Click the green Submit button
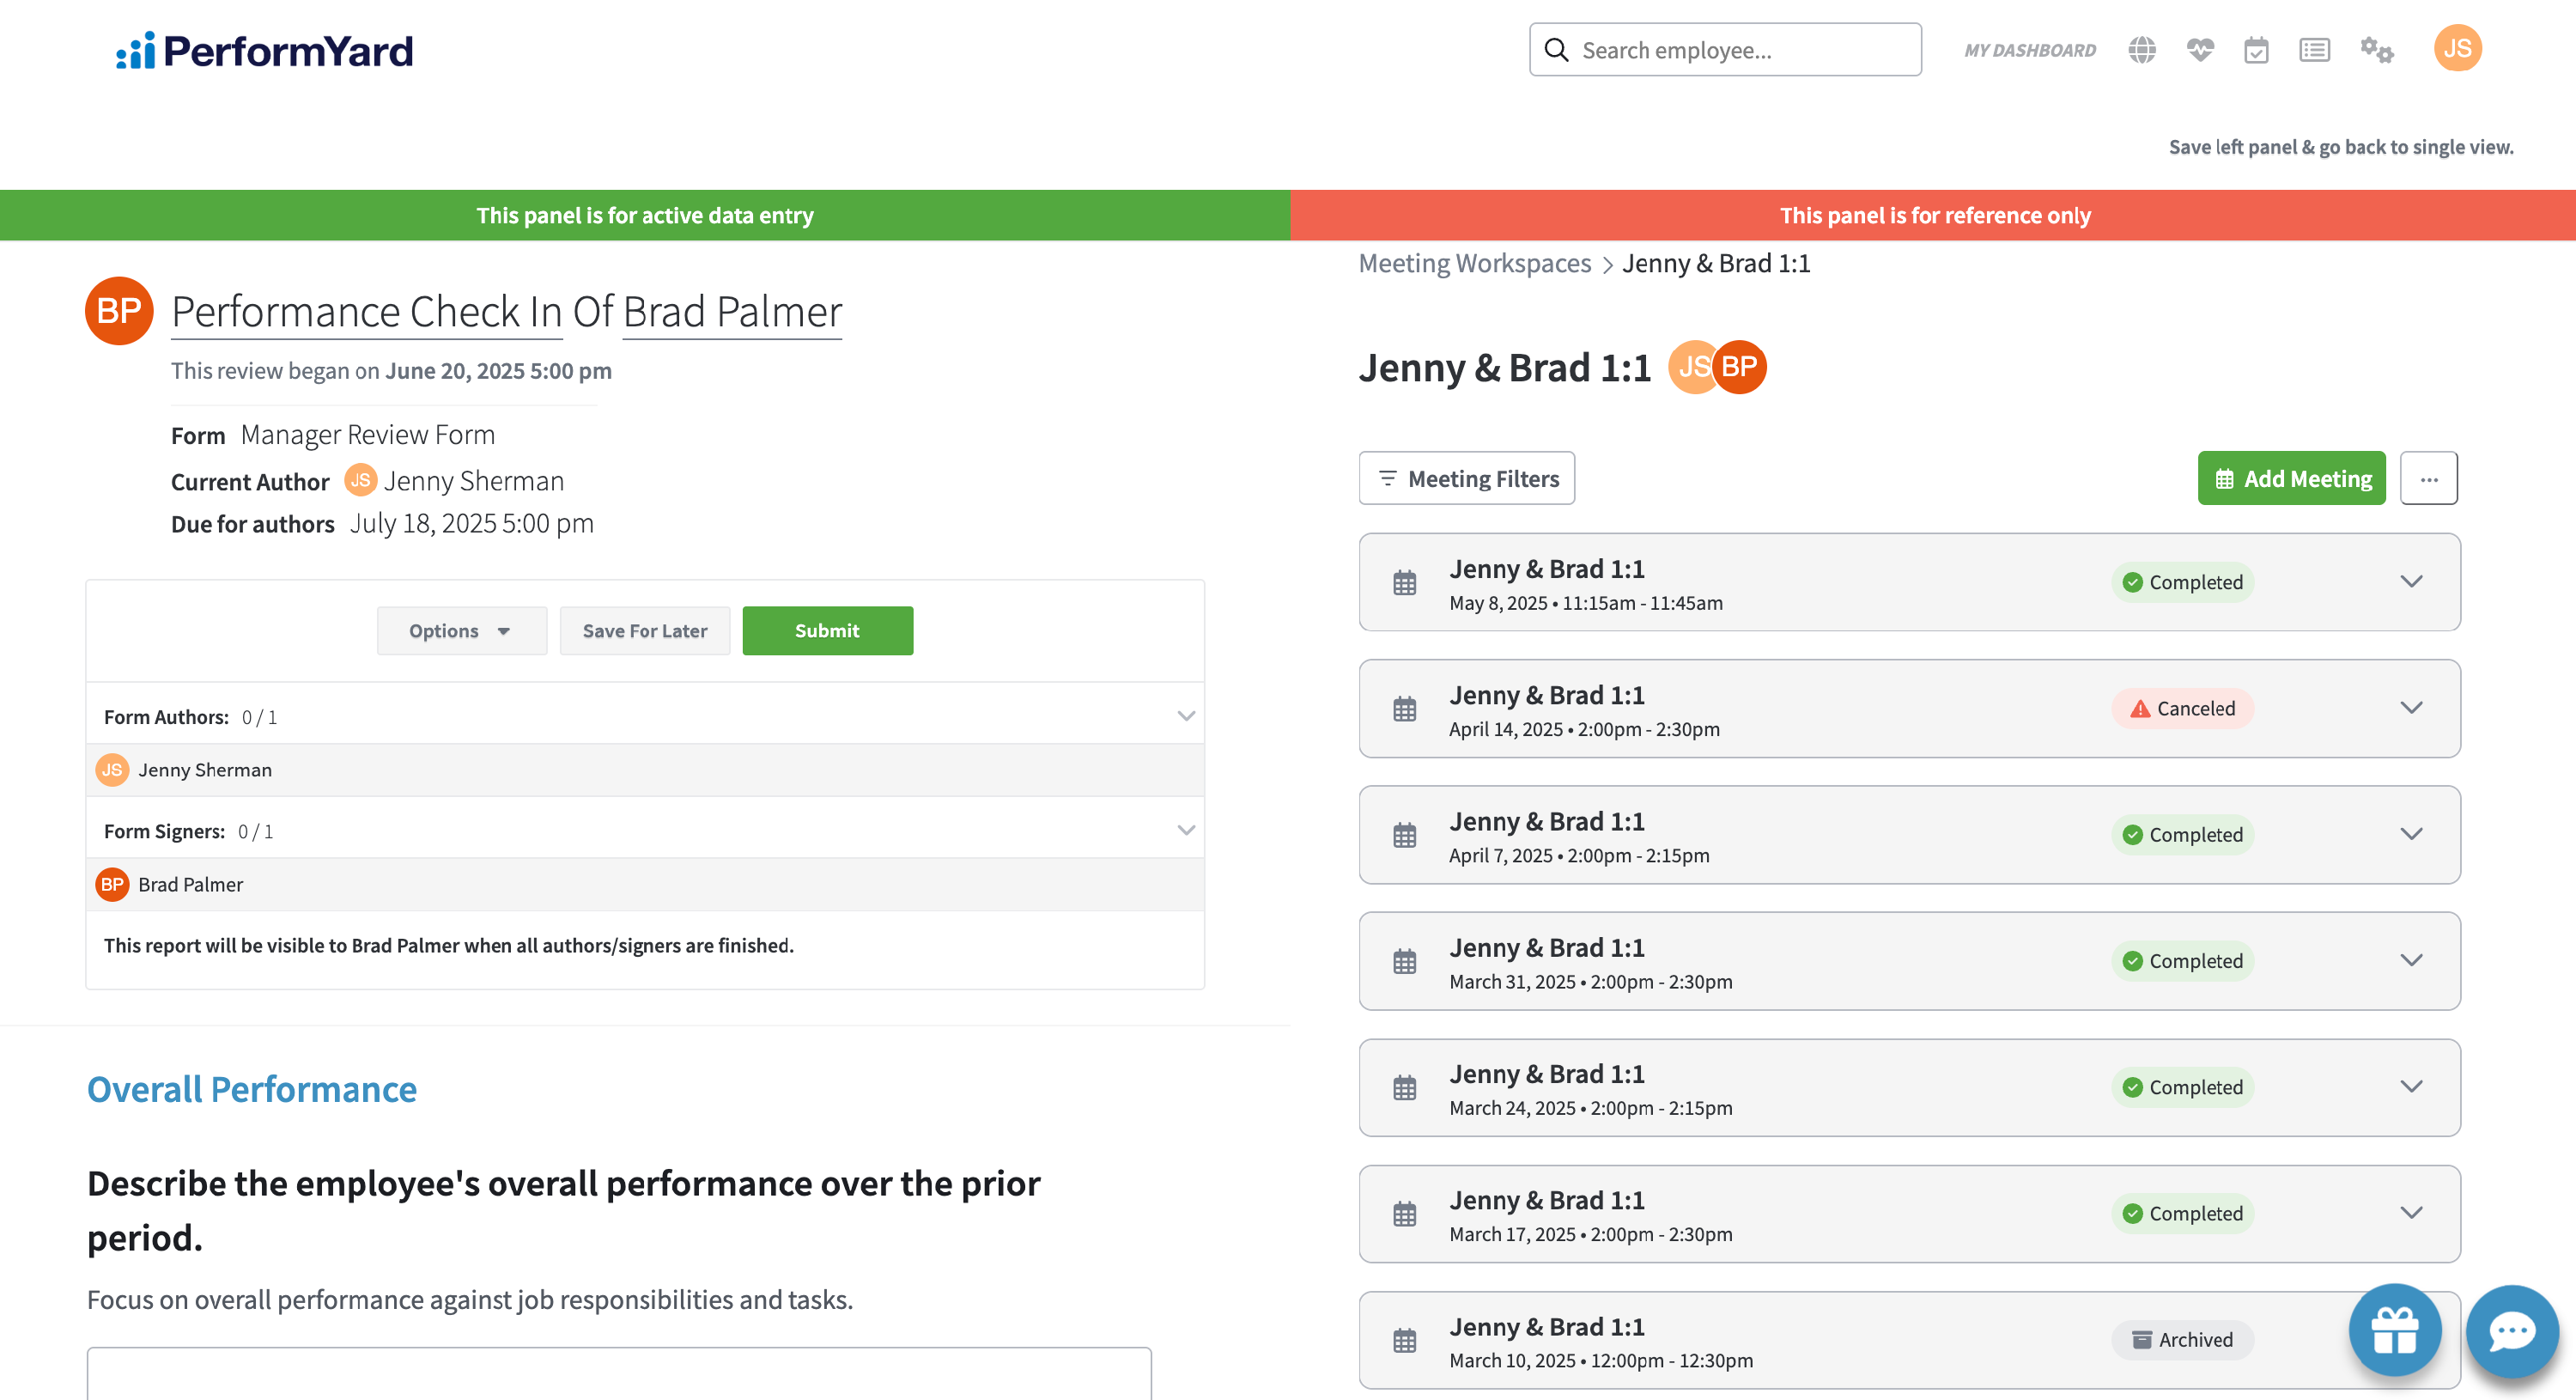 [827, 631]
